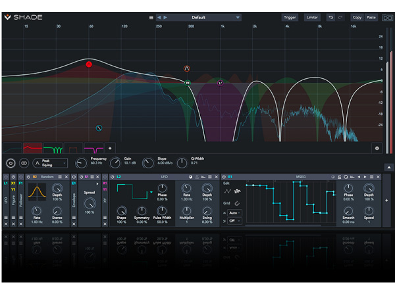Toggle power on collapsed F1 Follower module
The height and width of the screenshot is (292, 395).
(x=21, y=177)
